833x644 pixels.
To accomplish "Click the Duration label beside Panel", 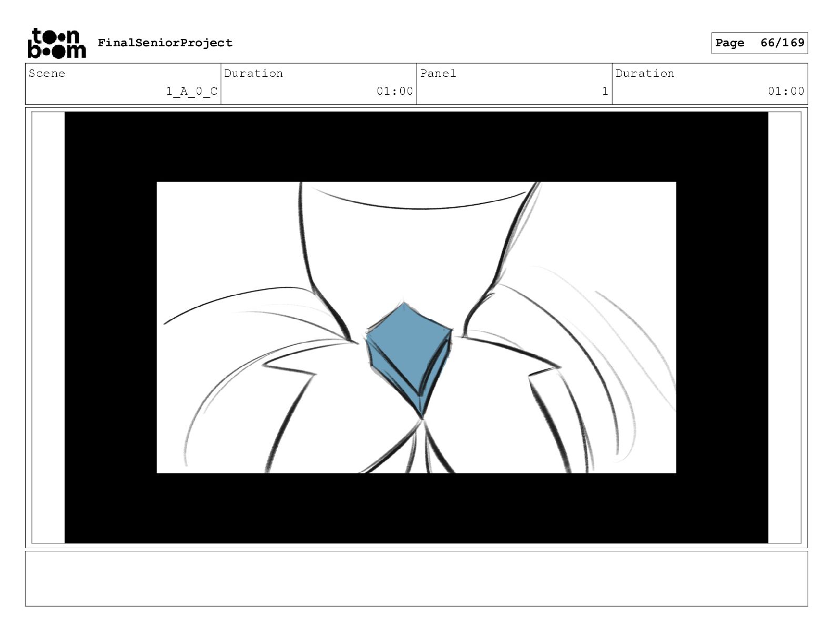I will pos(645,73).
